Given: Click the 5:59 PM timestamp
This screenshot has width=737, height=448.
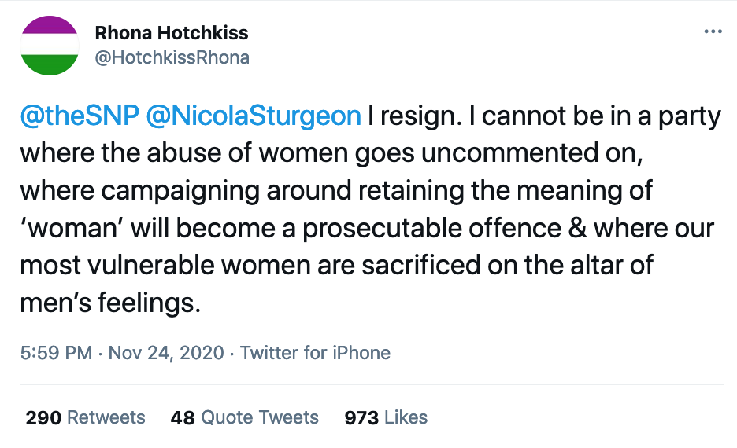Looking at the screenshot, I should coord(56,353).
